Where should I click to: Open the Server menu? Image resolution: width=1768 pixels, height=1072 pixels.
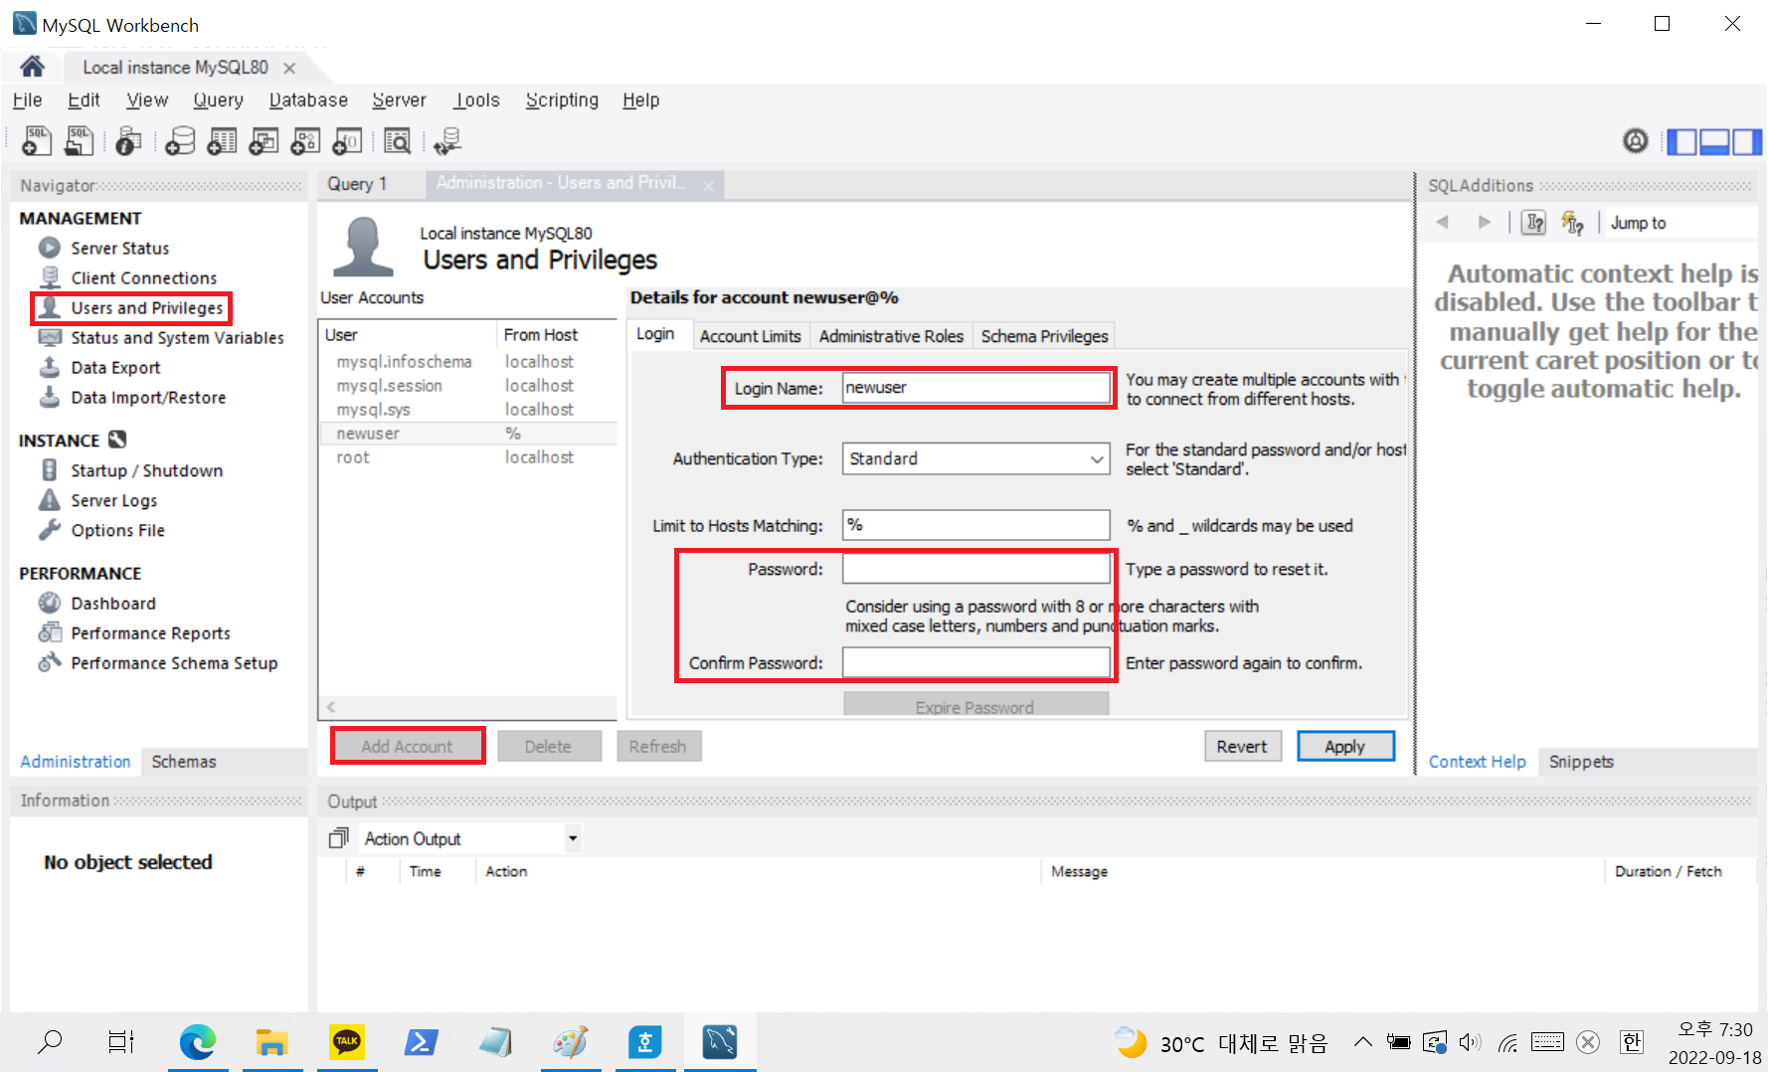[399, 100]
